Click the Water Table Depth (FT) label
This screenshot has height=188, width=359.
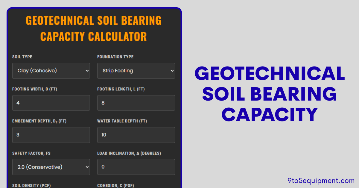[x=122, y=121]
